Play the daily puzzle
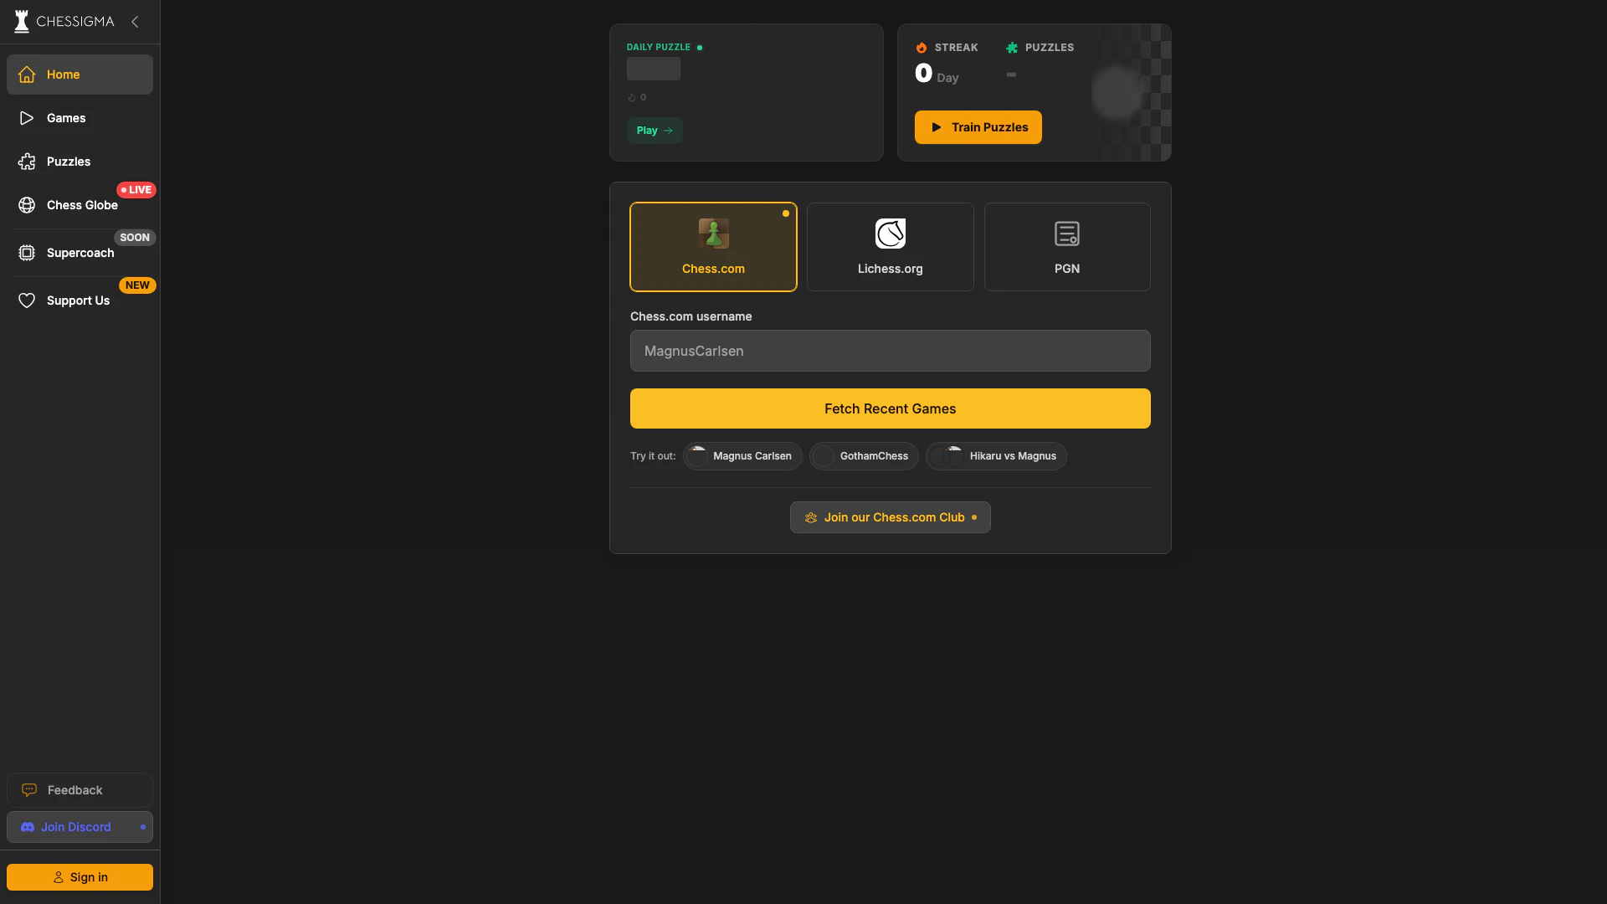The height and width of the screenshot is (904, 1607). (654, 131)
